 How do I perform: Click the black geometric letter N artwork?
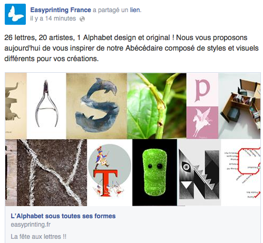(x=199, y=172)
